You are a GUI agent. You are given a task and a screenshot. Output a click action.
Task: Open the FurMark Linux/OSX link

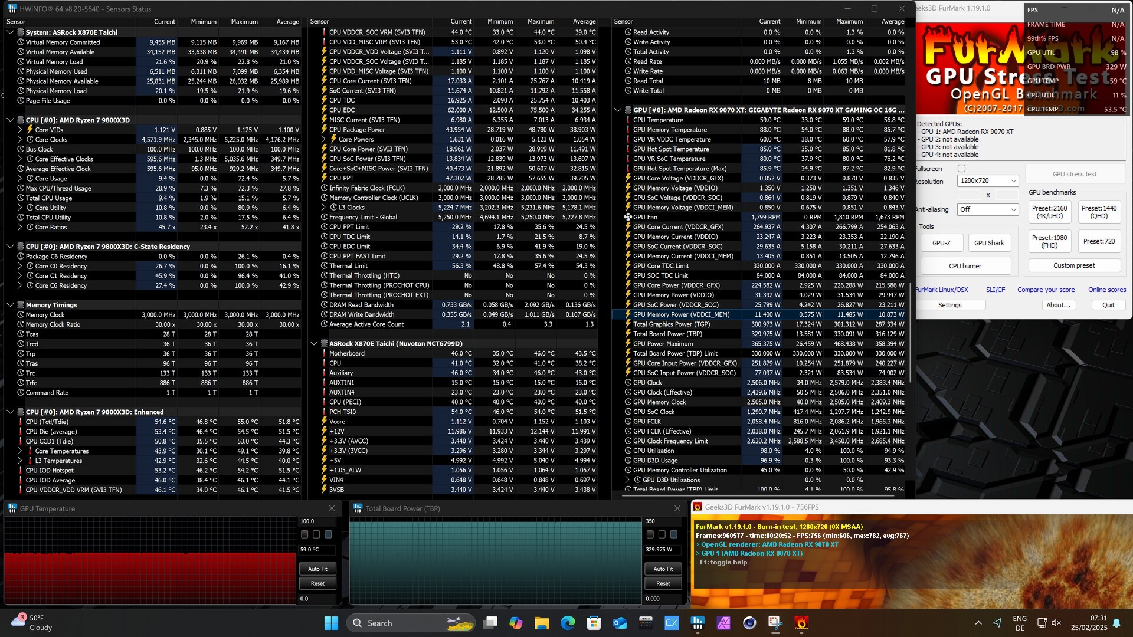942,290
